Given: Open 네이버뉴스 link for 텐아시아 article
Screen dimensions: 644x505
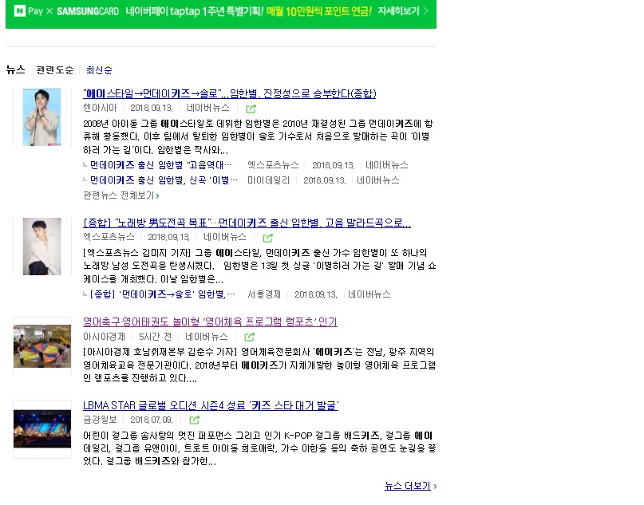Looking at the screenshot, I should [208, 108].
